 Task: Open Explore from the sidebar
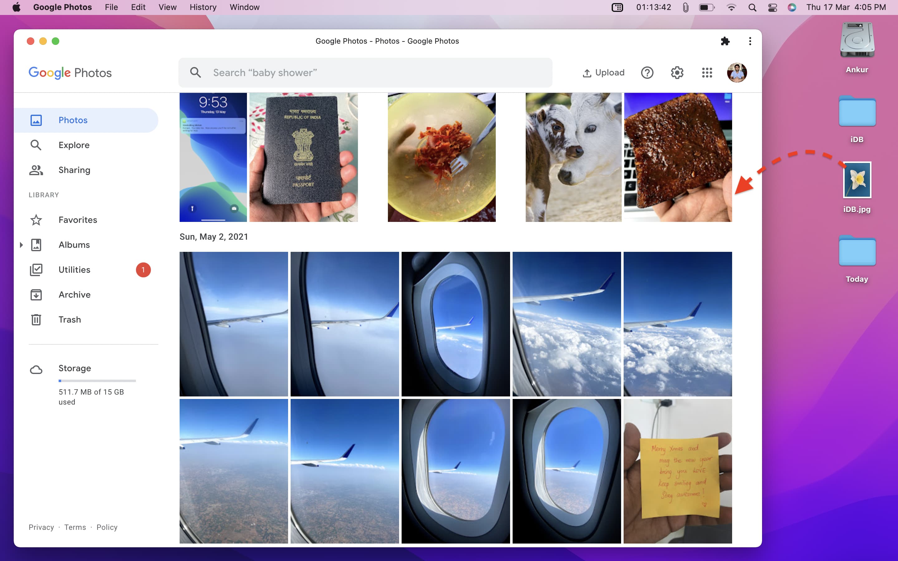pos(74,145)
